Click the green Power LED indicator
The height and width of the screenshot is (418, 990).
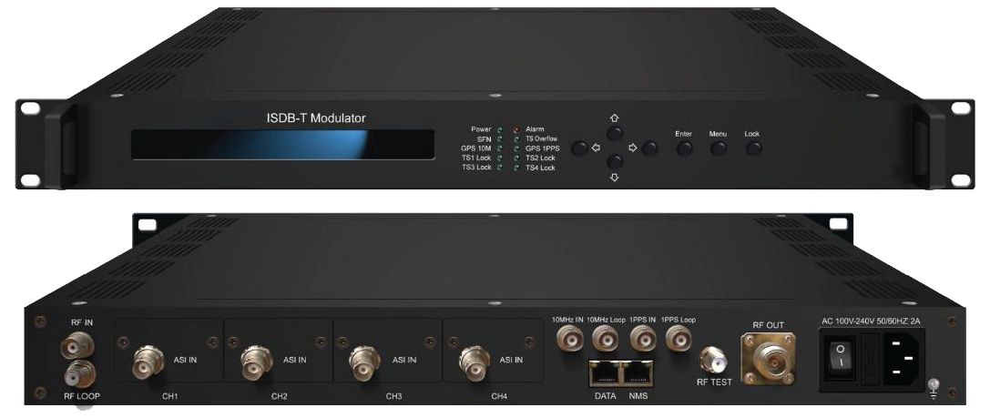[x=500, y=129]
